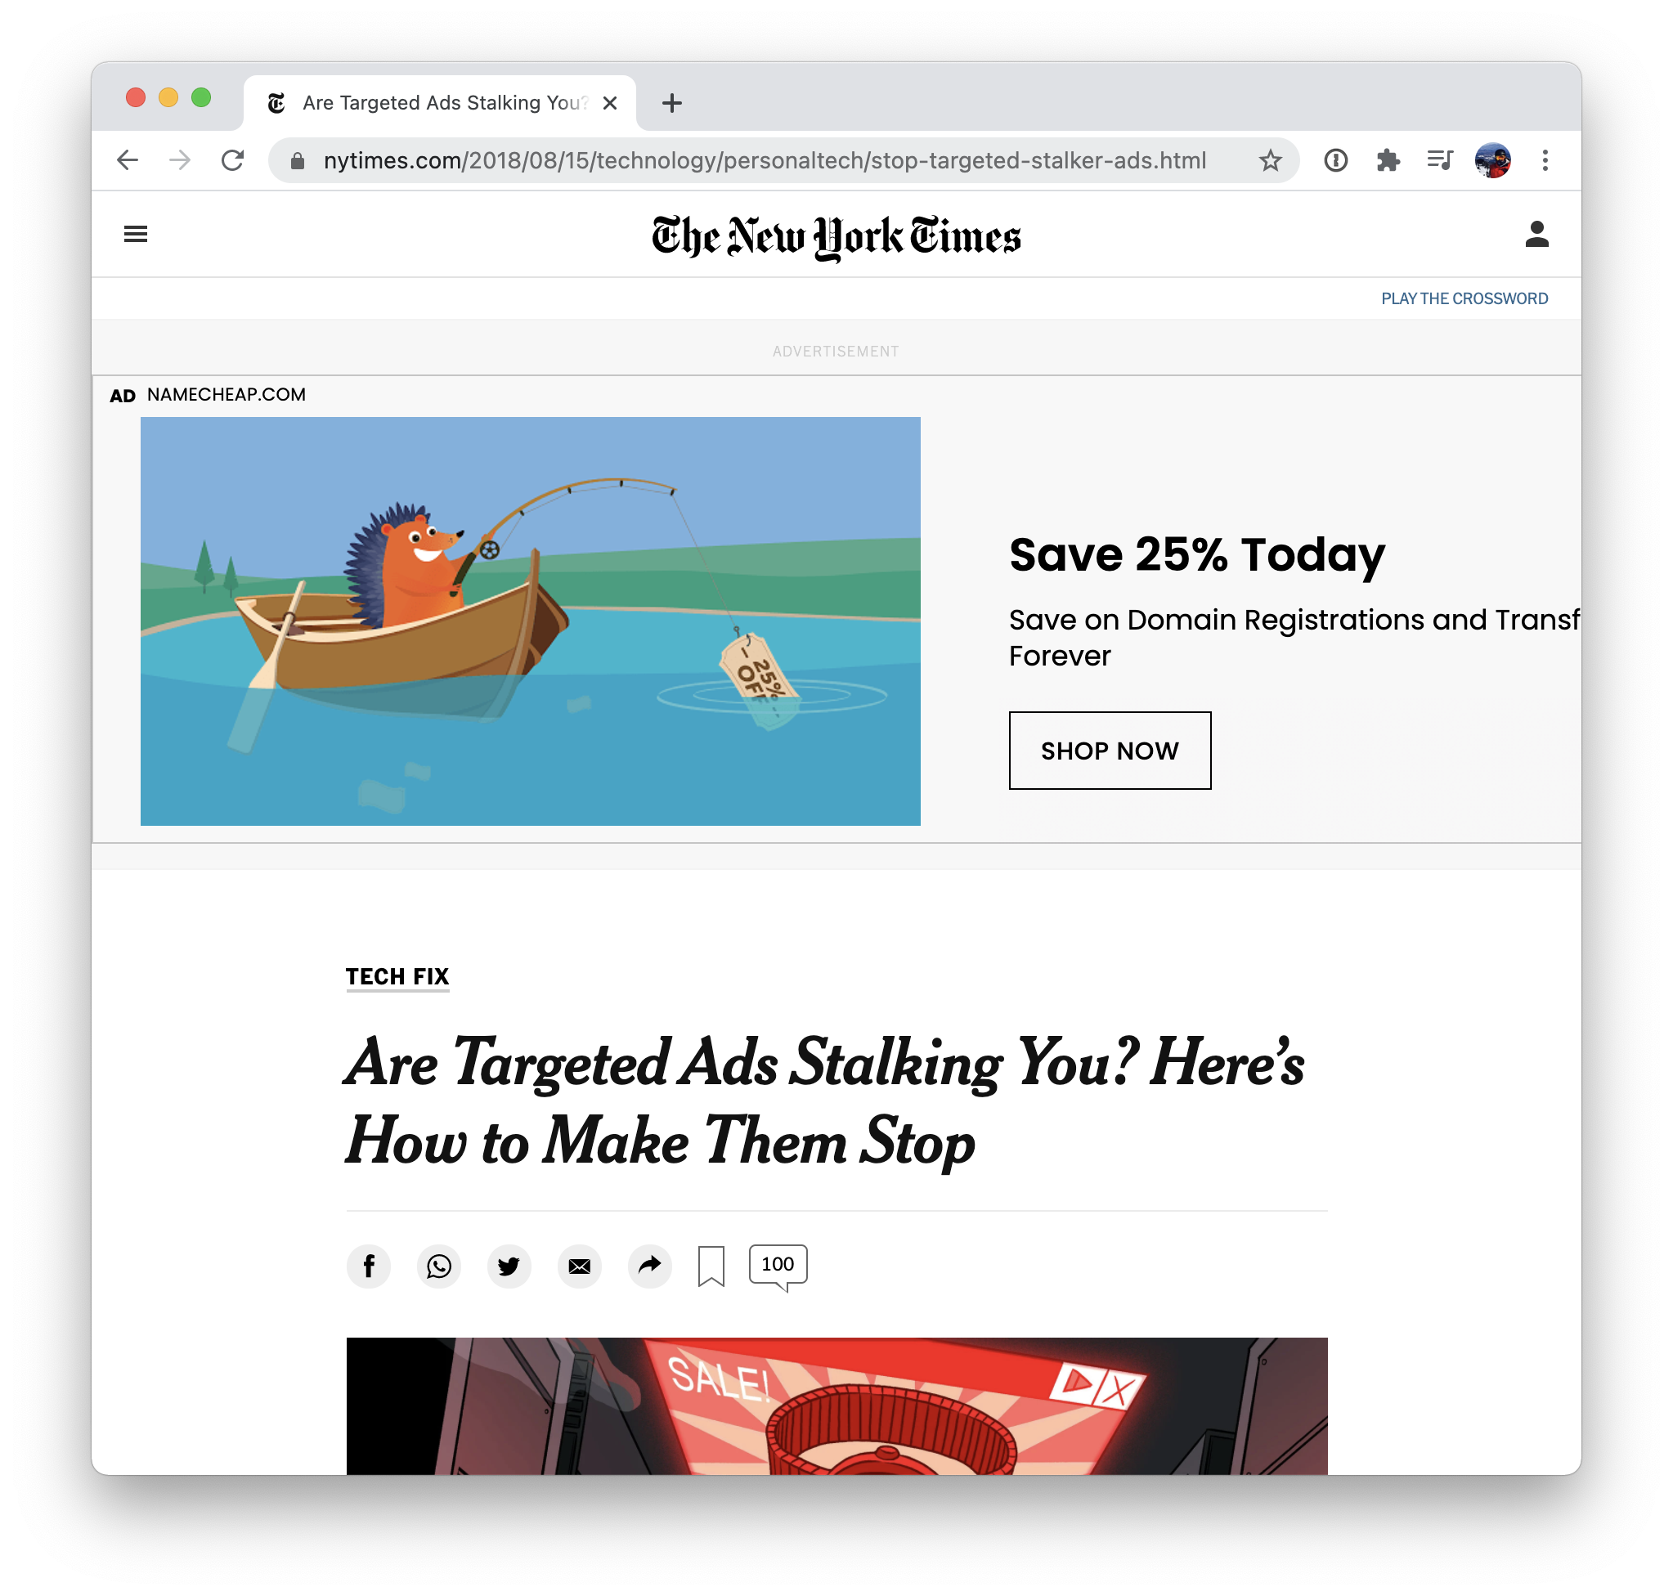Screen dimensions: 1673x1596
Task: Open the Chrome extensions puzzle icon
Action: click(1388, 160)
